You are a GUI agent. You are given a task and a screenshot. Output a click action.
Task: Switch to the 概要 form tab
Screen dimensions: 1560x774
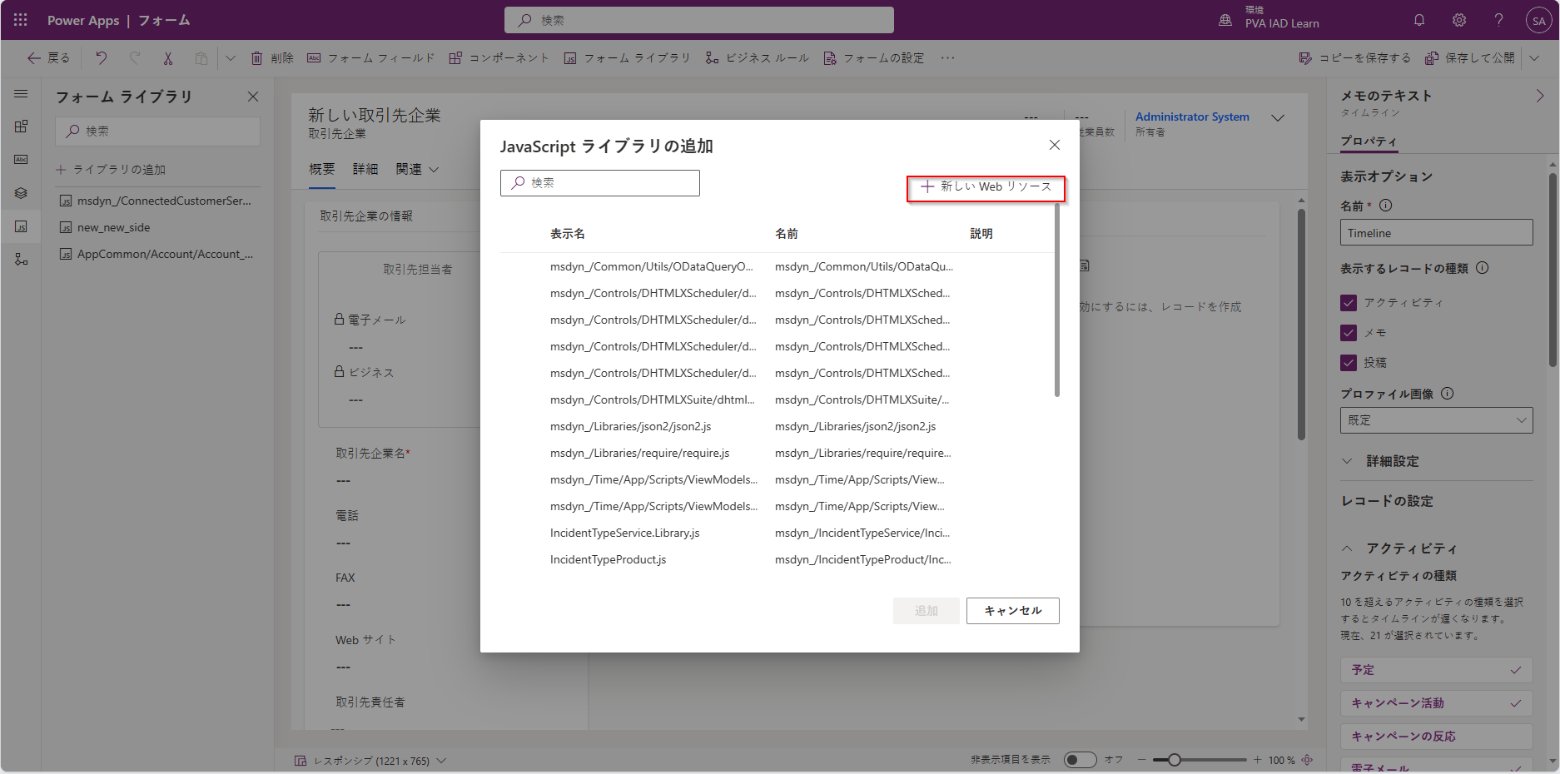(x=322, y=170)
